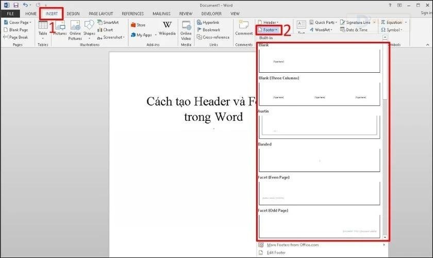Open the Screenshot tool
The width and height of the screenshot is (433, 258).
tap(111, 37)
